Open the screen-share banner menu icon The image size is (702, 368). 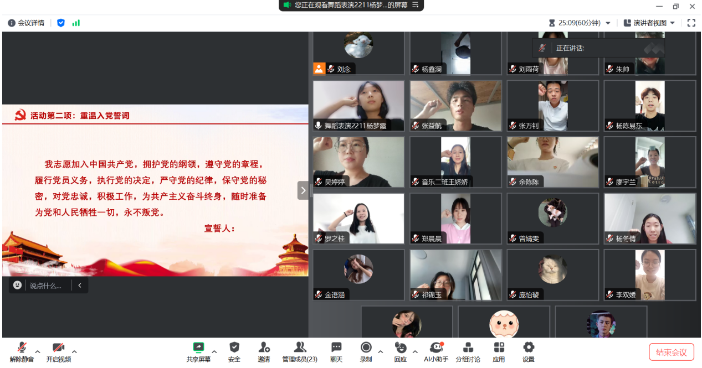point(416,5)
